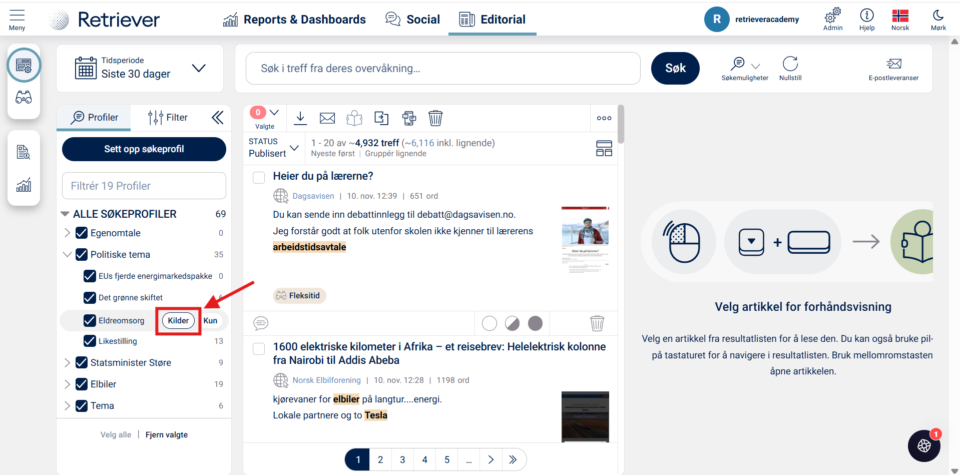Switch result list layout view icon
Screen dimensions: 960x475
(x=604, y=148)
